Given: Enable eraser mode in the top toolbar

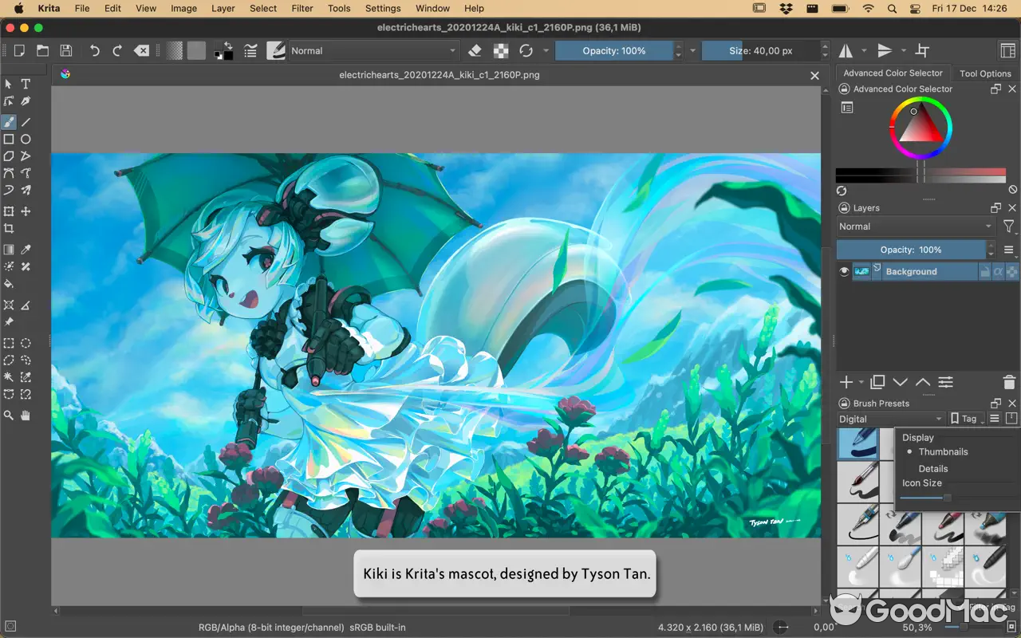Looking at the screenshot, I should coord(475,50).
